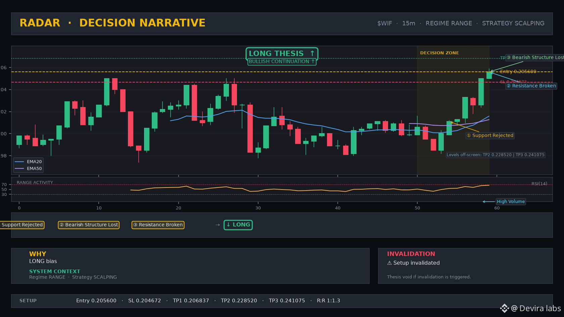Click SL 0.204672 in the SETUP row

pos(145,301)
